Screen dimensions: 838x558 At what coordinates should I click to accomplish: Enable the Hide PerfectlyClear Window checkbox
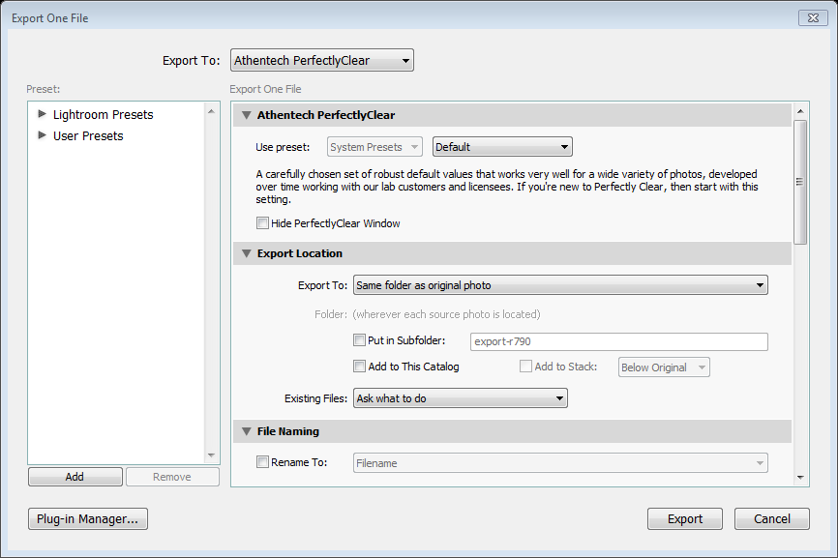tap(263, 223)
